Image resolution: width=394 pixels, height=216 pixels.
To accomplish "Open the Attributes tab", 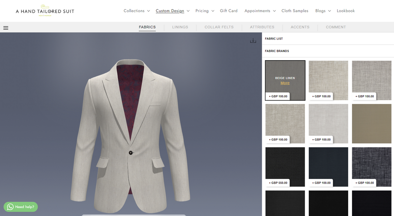I will click(262, 27).
